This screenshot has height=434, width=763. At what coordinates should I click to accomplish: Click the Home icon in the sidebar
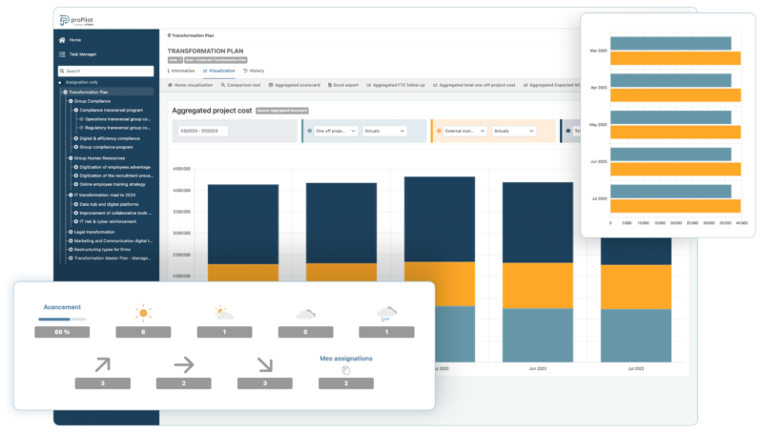[63, 40]
